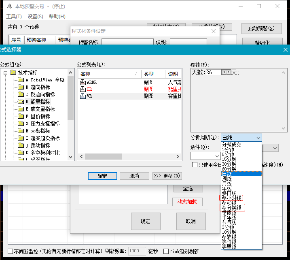
Task: Enable 不间断监控 checkbox
Action: click(x=11, y=251)
